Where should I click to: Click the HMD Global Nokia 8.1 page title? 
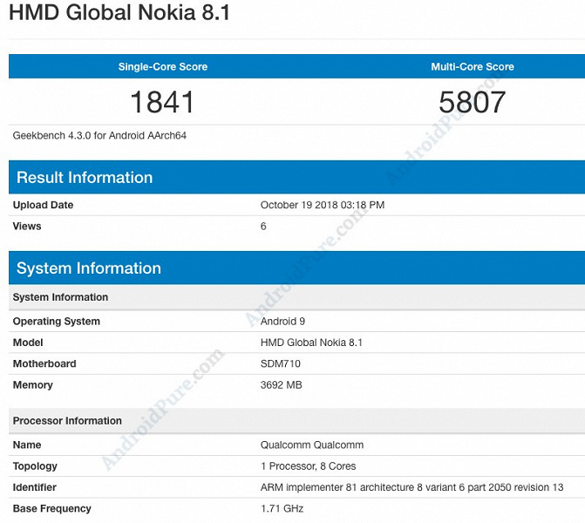pyautogui.click(x=119, y=15)
